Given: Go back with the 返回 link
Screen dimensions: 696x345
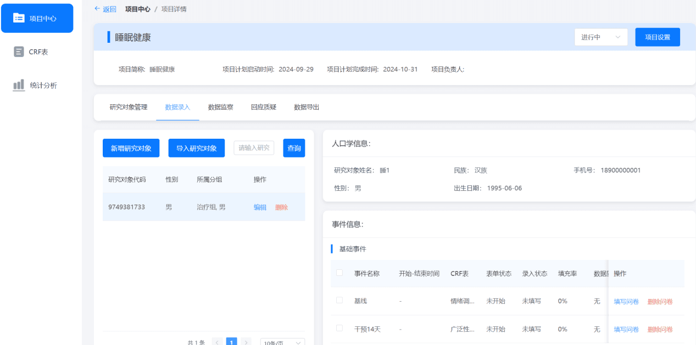Looking at the screenshot, I should click(105, 9).
